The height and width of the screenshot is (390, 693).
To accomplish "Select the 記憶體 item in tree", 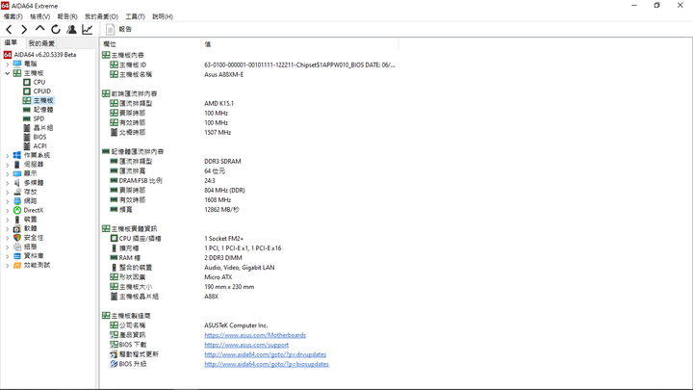I will 43,110.
